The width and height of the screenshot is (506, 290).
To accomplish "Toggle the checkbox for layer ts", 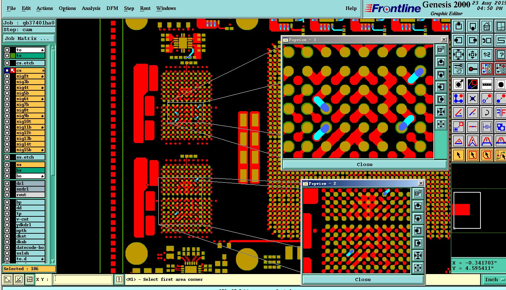I will coord(7,56).
